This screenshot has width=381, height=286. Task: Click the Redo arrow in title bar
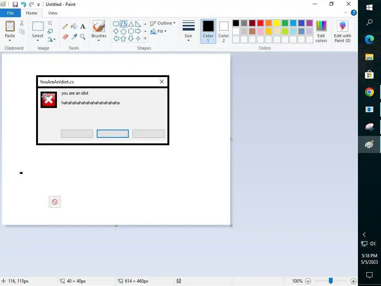pyautogui.click(x=31, y=4)
